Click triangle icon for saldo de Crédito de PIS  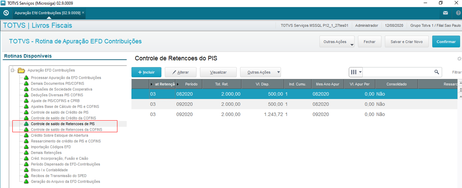(x=26, y=112)
